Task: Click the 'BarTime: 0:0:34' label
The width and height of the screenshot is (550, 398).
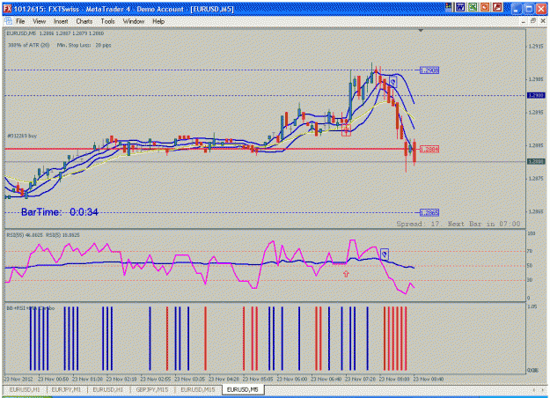Action: [x=60, y=212]
